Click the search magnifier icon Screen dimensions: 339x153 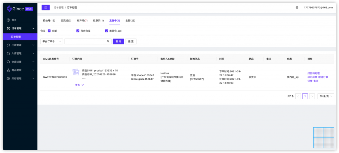(x=108, y=41)
